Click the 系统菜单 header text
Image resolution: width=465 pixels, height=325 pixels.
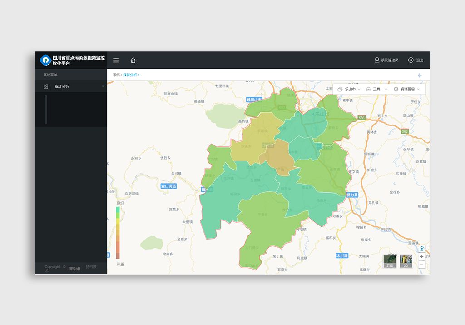coord(50,75)
